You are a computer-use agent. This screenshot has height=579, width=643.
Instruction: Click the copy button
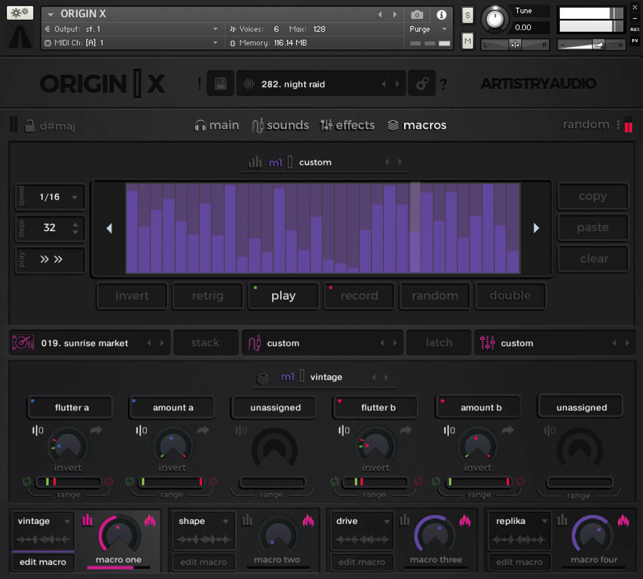(593, 196)
